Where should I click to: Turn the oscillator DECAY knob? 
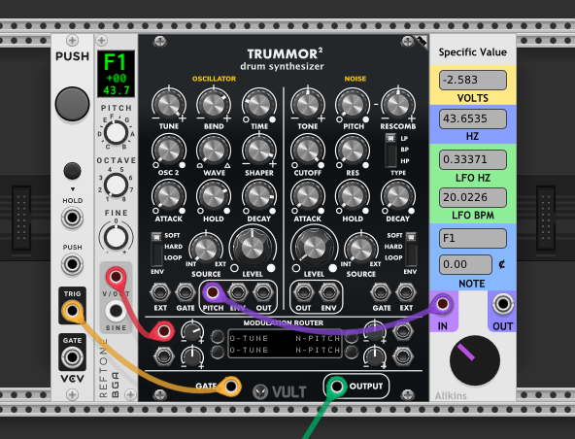[259, 195]
